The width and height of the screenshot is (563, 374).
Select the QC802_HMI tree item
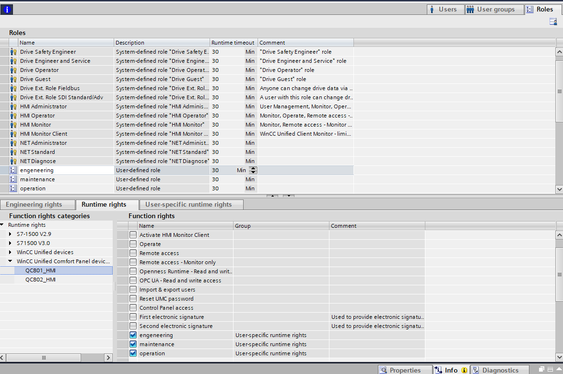click(x=41, y=280)
